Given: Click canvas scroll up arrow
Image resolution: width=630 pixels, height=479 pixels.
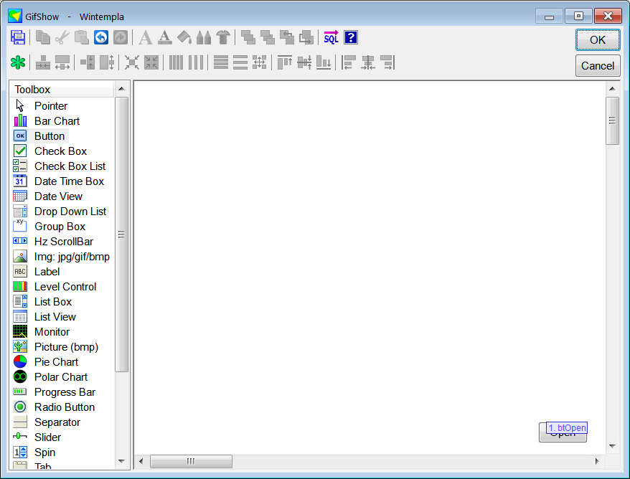Looking at the screenshot, I should [x=612, y=89].
